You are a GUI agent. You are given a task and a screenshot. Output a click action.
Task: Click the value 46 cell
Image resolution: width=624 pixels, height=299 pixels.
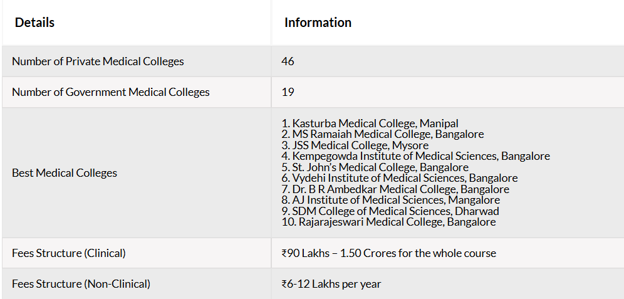(x=448, y=61)
